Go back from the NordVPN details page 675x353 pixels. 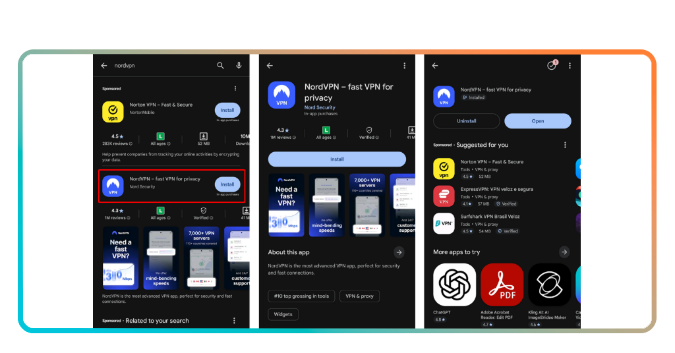point(270,66)
